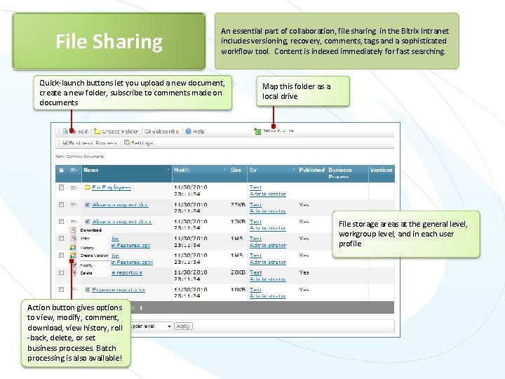Click the 37KB size cell

tap(238, 205)
